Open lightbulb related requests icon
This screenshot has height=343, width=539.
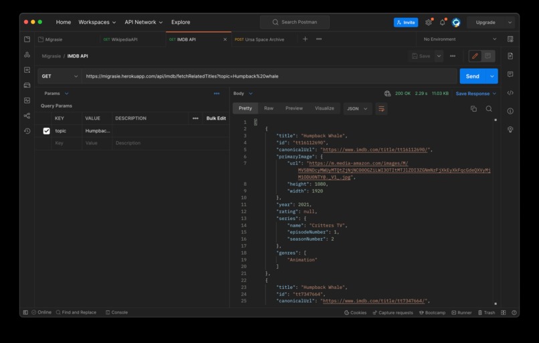510,129
